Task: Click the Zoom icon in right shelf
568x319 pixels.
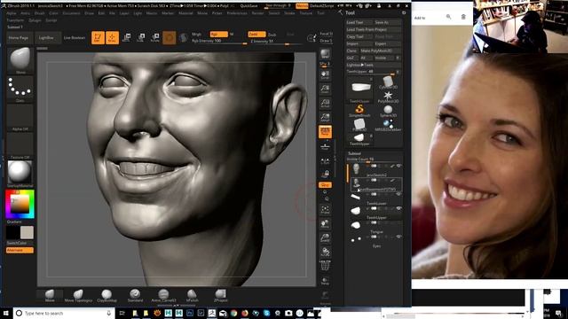Action: pos(325,89)
